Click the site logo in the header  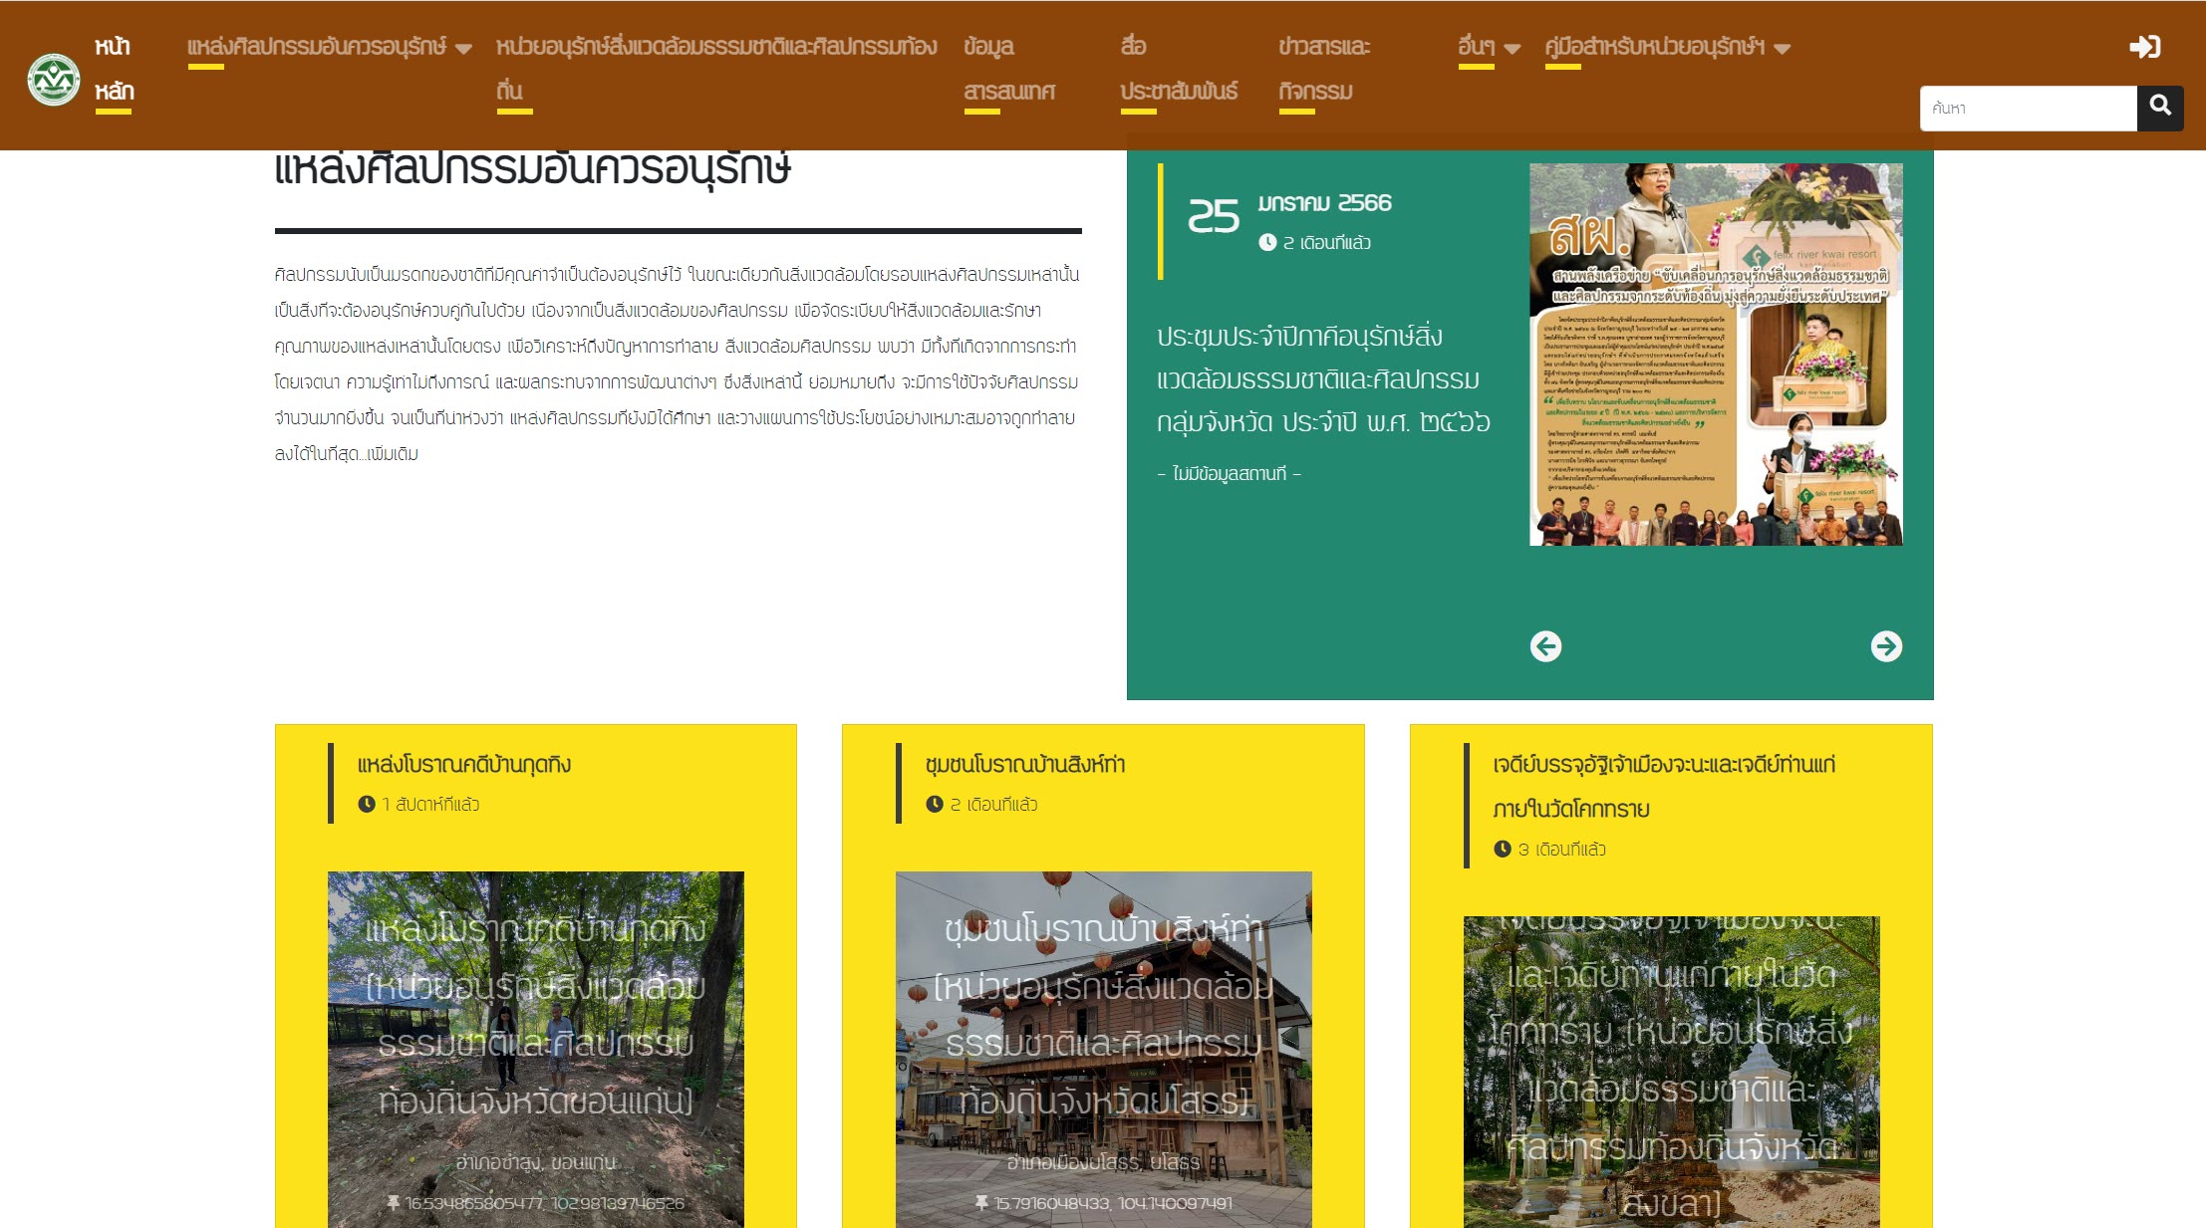coord(54,80)
